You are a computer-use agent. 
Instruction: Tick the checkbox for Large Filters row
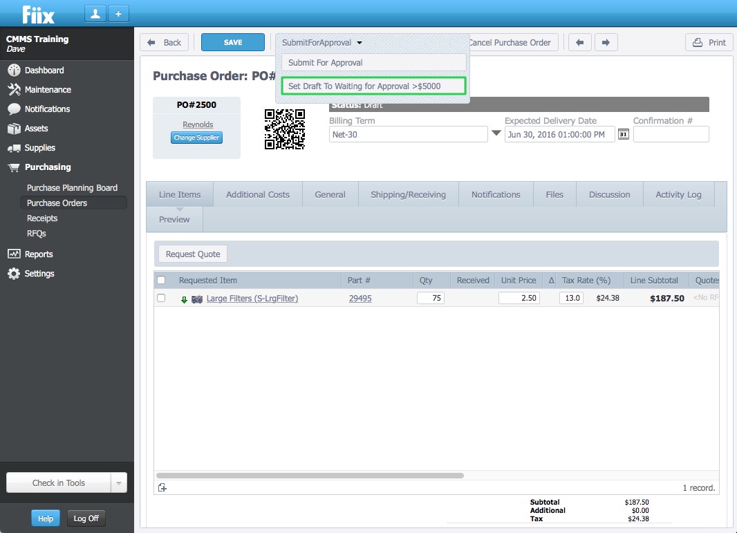coord(161,298)
